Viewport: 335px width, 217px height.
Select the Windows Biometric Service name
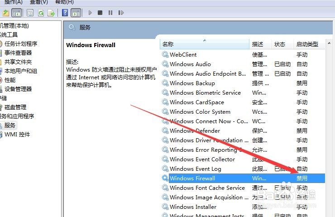click(206, 92)
